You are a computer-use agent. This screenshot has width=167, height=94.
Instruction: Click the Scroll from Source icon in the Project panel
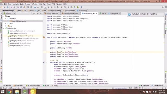(31, 13)
